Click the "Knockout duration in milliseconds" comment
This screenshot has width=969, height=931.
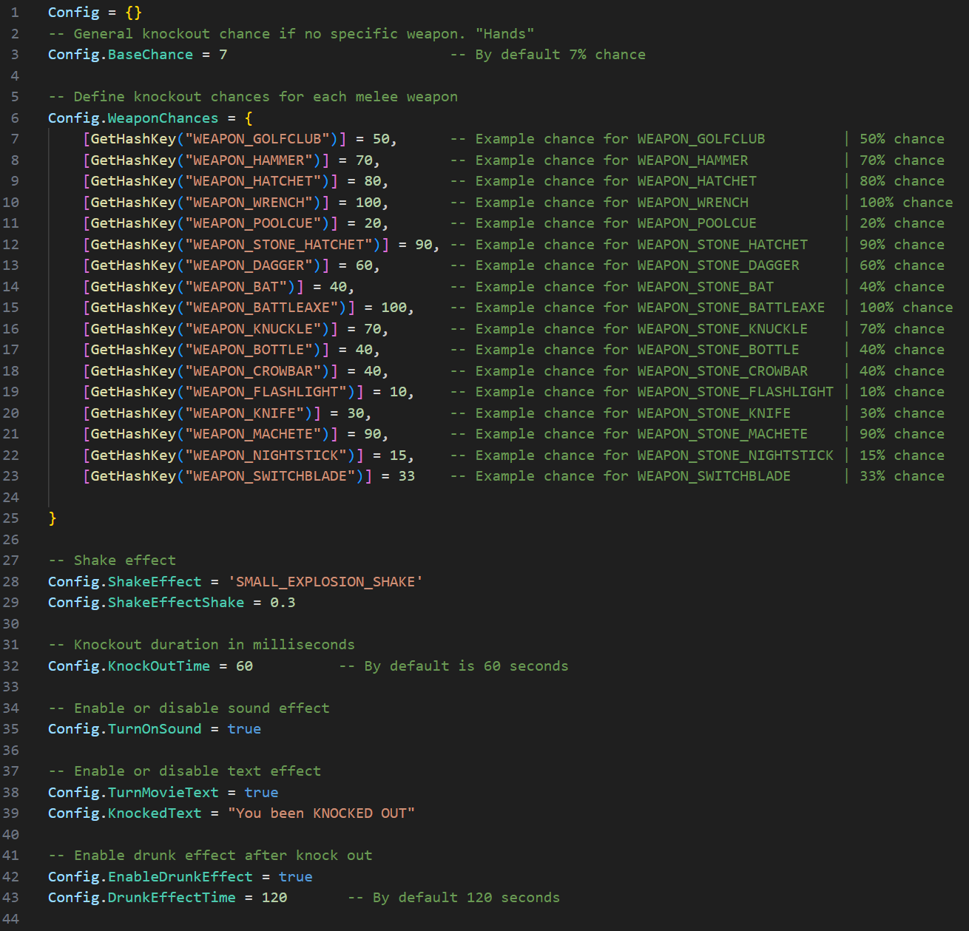click(x=201, y=645)
